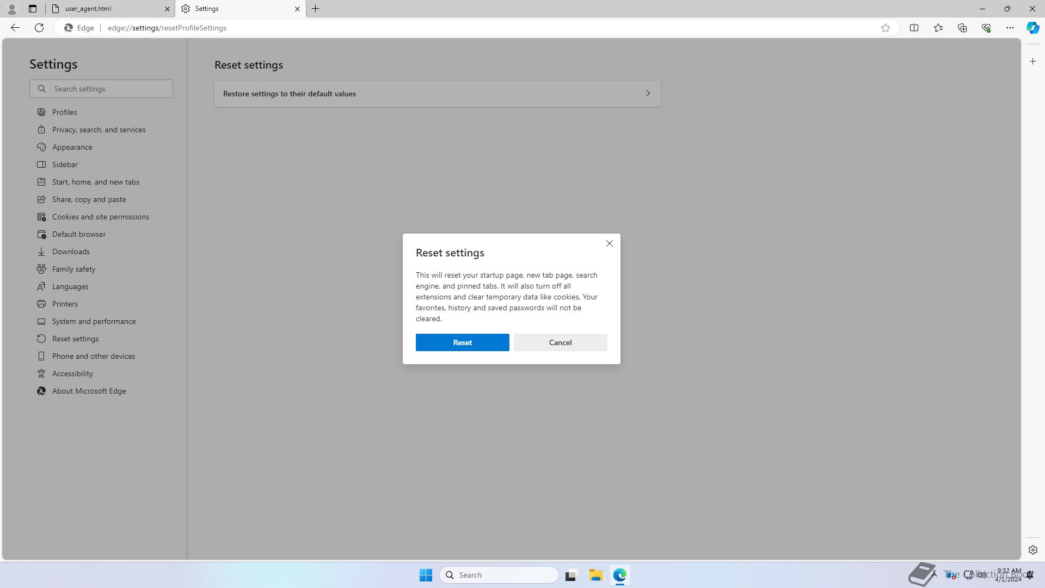Click the Reset button in dialog
This screenshot has height=588, width=1045.
click(462, 342)
